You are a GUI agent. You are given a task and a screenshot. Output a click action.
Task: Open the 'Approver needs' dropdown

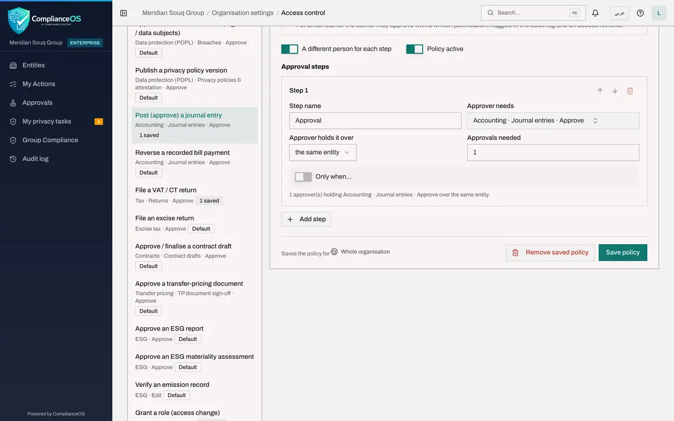click(x=553, y=121)
